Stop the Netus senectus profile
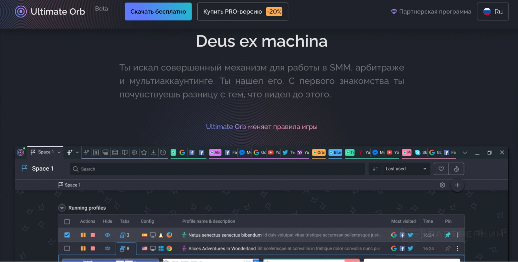 tap(93, 235)
